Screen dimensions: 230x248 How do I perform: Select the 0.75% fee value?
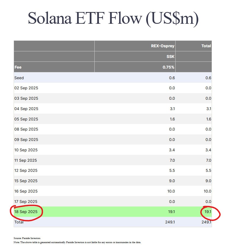coord(168,67)
